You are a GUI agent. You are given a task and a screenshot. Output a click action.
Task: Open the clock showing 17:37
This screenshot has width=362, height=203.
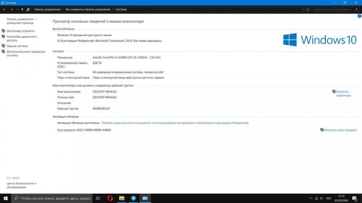pos(341,198)
